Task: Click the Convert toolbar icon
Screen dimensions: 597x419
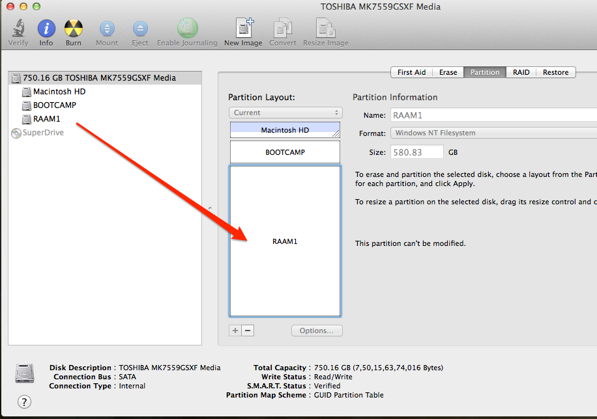Action: [x=283, y=28]
